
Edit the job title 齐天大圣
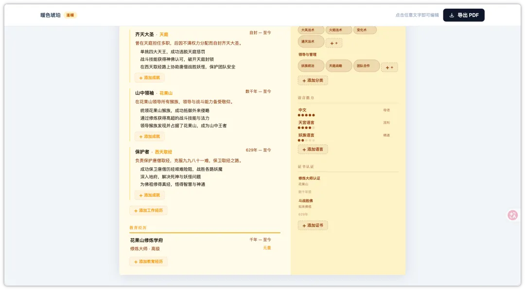pyautogui.click(x=145, y=34)
